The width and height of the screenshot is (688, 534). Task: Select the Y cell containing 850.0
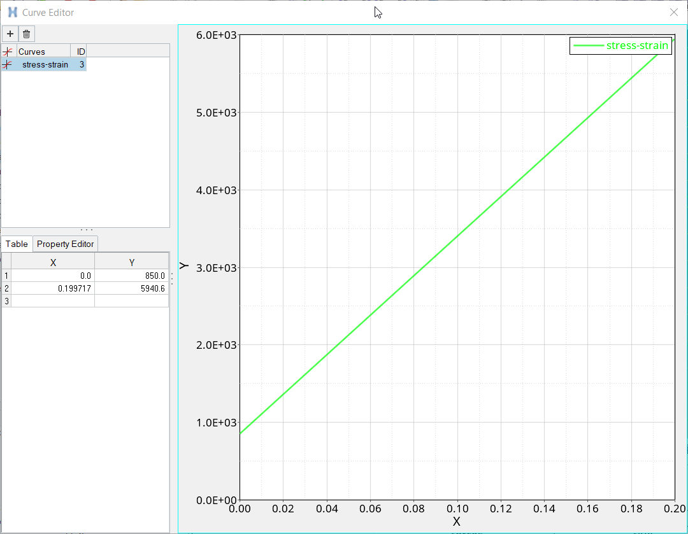(x=131, y=276)
